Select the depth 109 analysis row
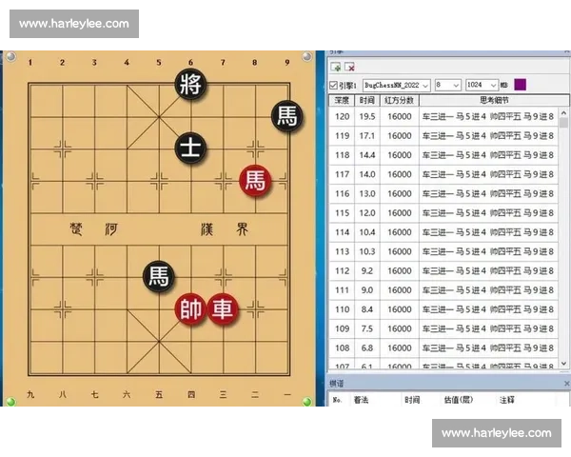Screen dimensions: 571x457 tap(443, 329)
